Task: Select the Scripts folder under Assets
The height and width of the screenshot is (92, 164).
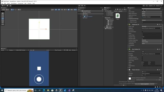Action: pos(109,27)
